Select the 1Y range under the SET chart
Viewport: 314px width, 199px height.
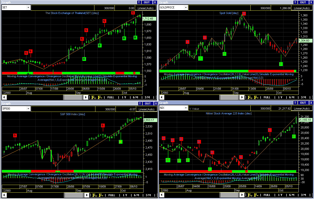[x=124, y=97]
